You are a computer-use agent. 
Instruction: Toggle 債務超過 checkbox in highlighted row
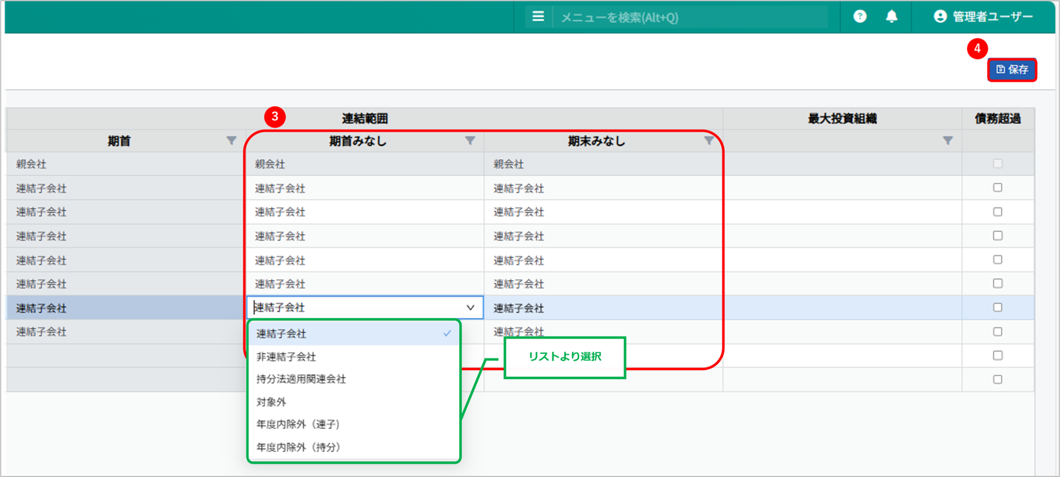tap(998, 307)
